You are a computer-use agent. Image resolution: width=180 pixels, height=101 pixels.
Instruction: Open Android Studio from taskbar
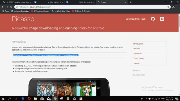click(68, 98)
